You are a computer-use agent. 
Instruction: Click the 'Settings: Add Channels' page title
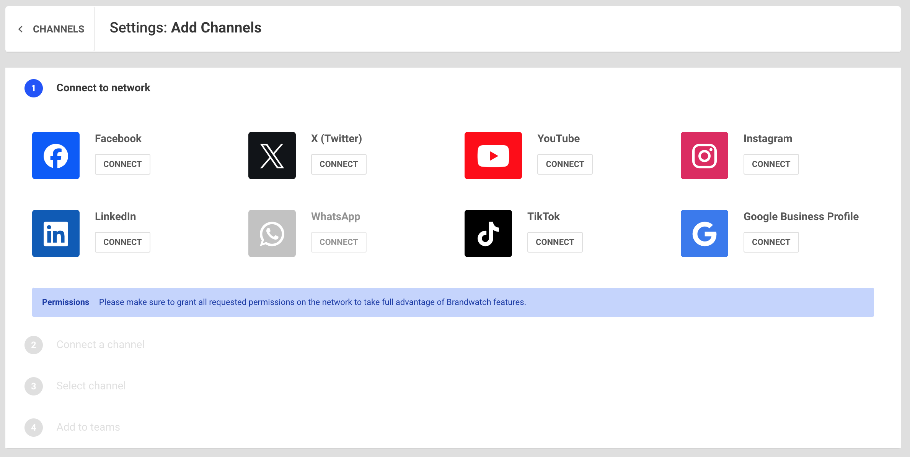click(186, 28)
